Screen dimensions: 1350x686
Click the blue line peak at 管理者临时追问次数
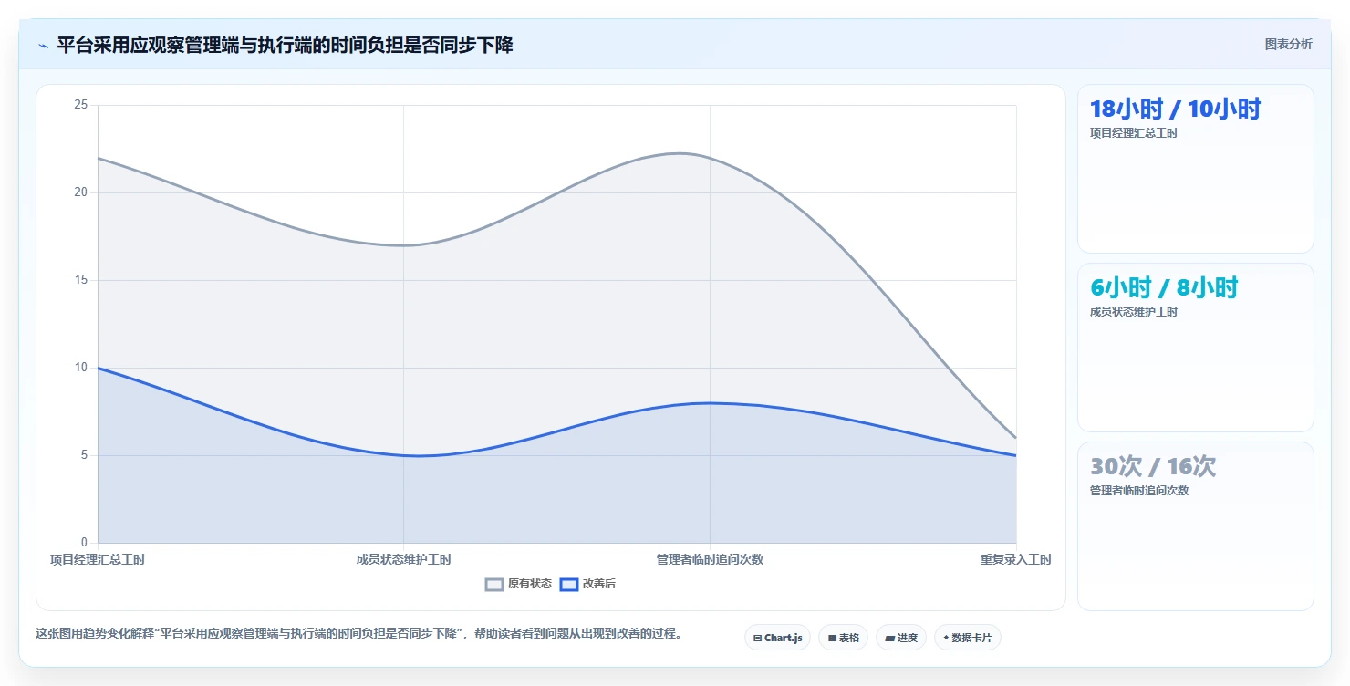click(x=710, y=403)
